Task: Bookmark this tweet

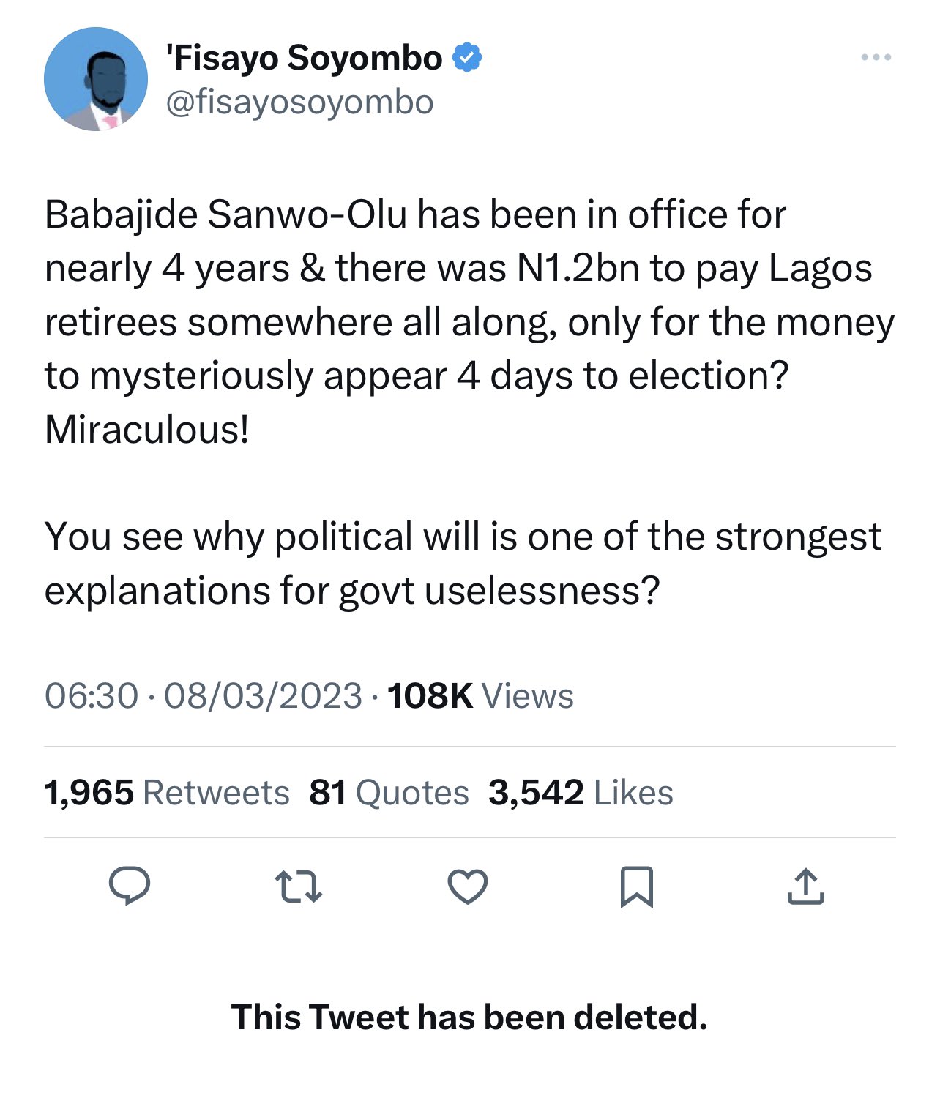Action: pyautogui.click(x=636, y=886)
